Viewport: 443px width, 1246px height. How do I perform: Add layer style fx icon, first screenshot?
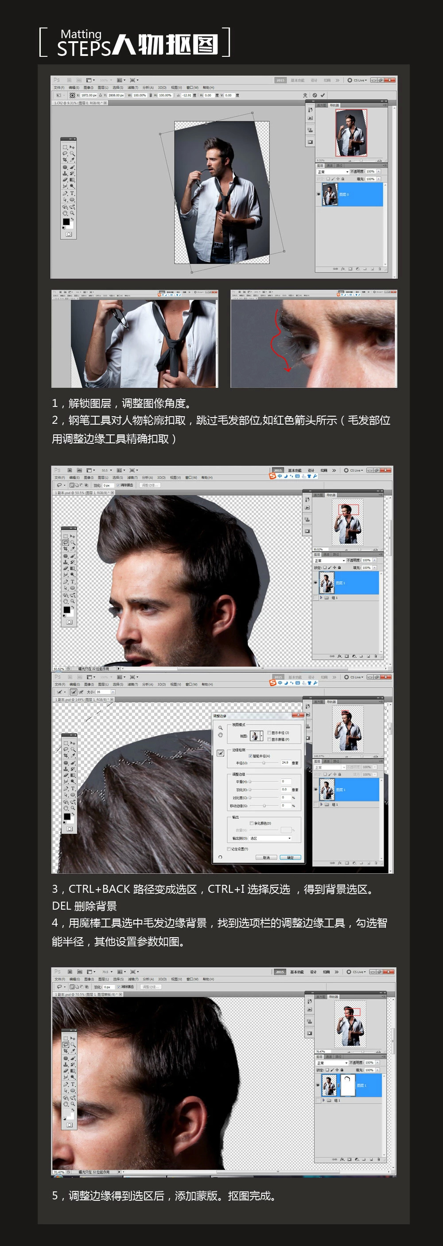point(343,268)
